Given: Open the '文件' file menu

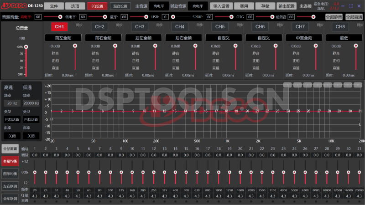Looking at the screenshot, I should [x=54, y=6].
